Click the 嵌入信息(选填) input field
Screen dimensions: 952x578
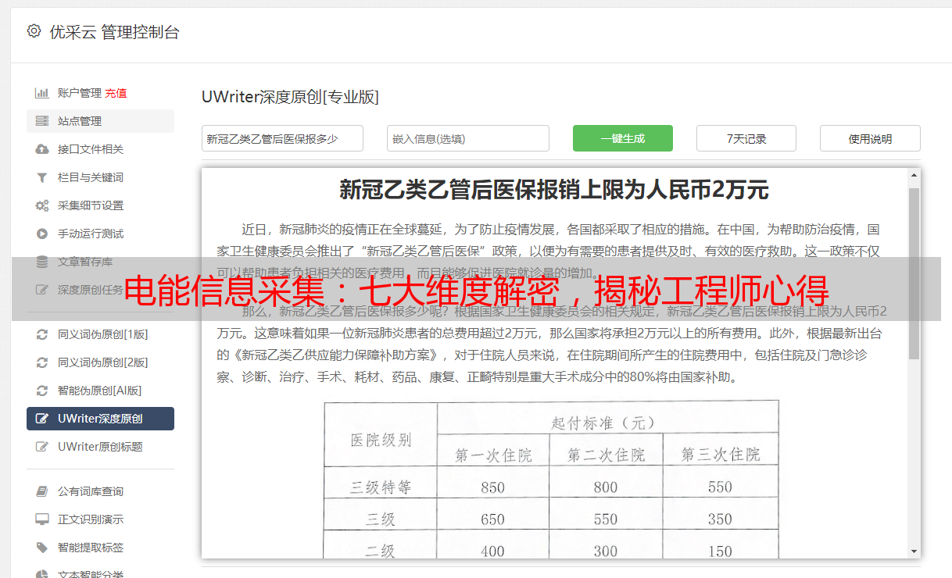[x=467, y=138]
